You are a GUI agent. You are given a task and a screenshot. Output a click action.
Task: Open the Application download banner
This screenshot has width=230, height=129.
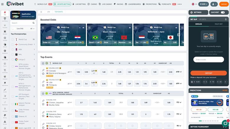click(x=23, y=15)
